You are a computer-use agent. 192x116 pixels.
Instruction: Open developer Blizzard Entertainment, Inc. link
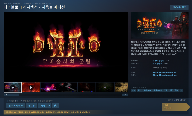(165, 72)
